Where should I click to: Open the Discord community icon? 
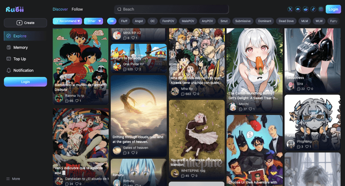click(298, 9)
